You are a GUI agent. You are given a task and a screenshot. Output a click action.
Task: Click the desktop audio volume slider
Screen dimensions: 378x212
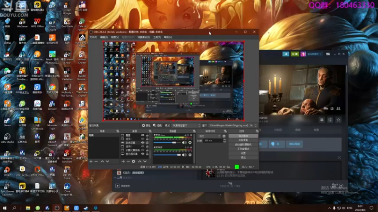167,155
